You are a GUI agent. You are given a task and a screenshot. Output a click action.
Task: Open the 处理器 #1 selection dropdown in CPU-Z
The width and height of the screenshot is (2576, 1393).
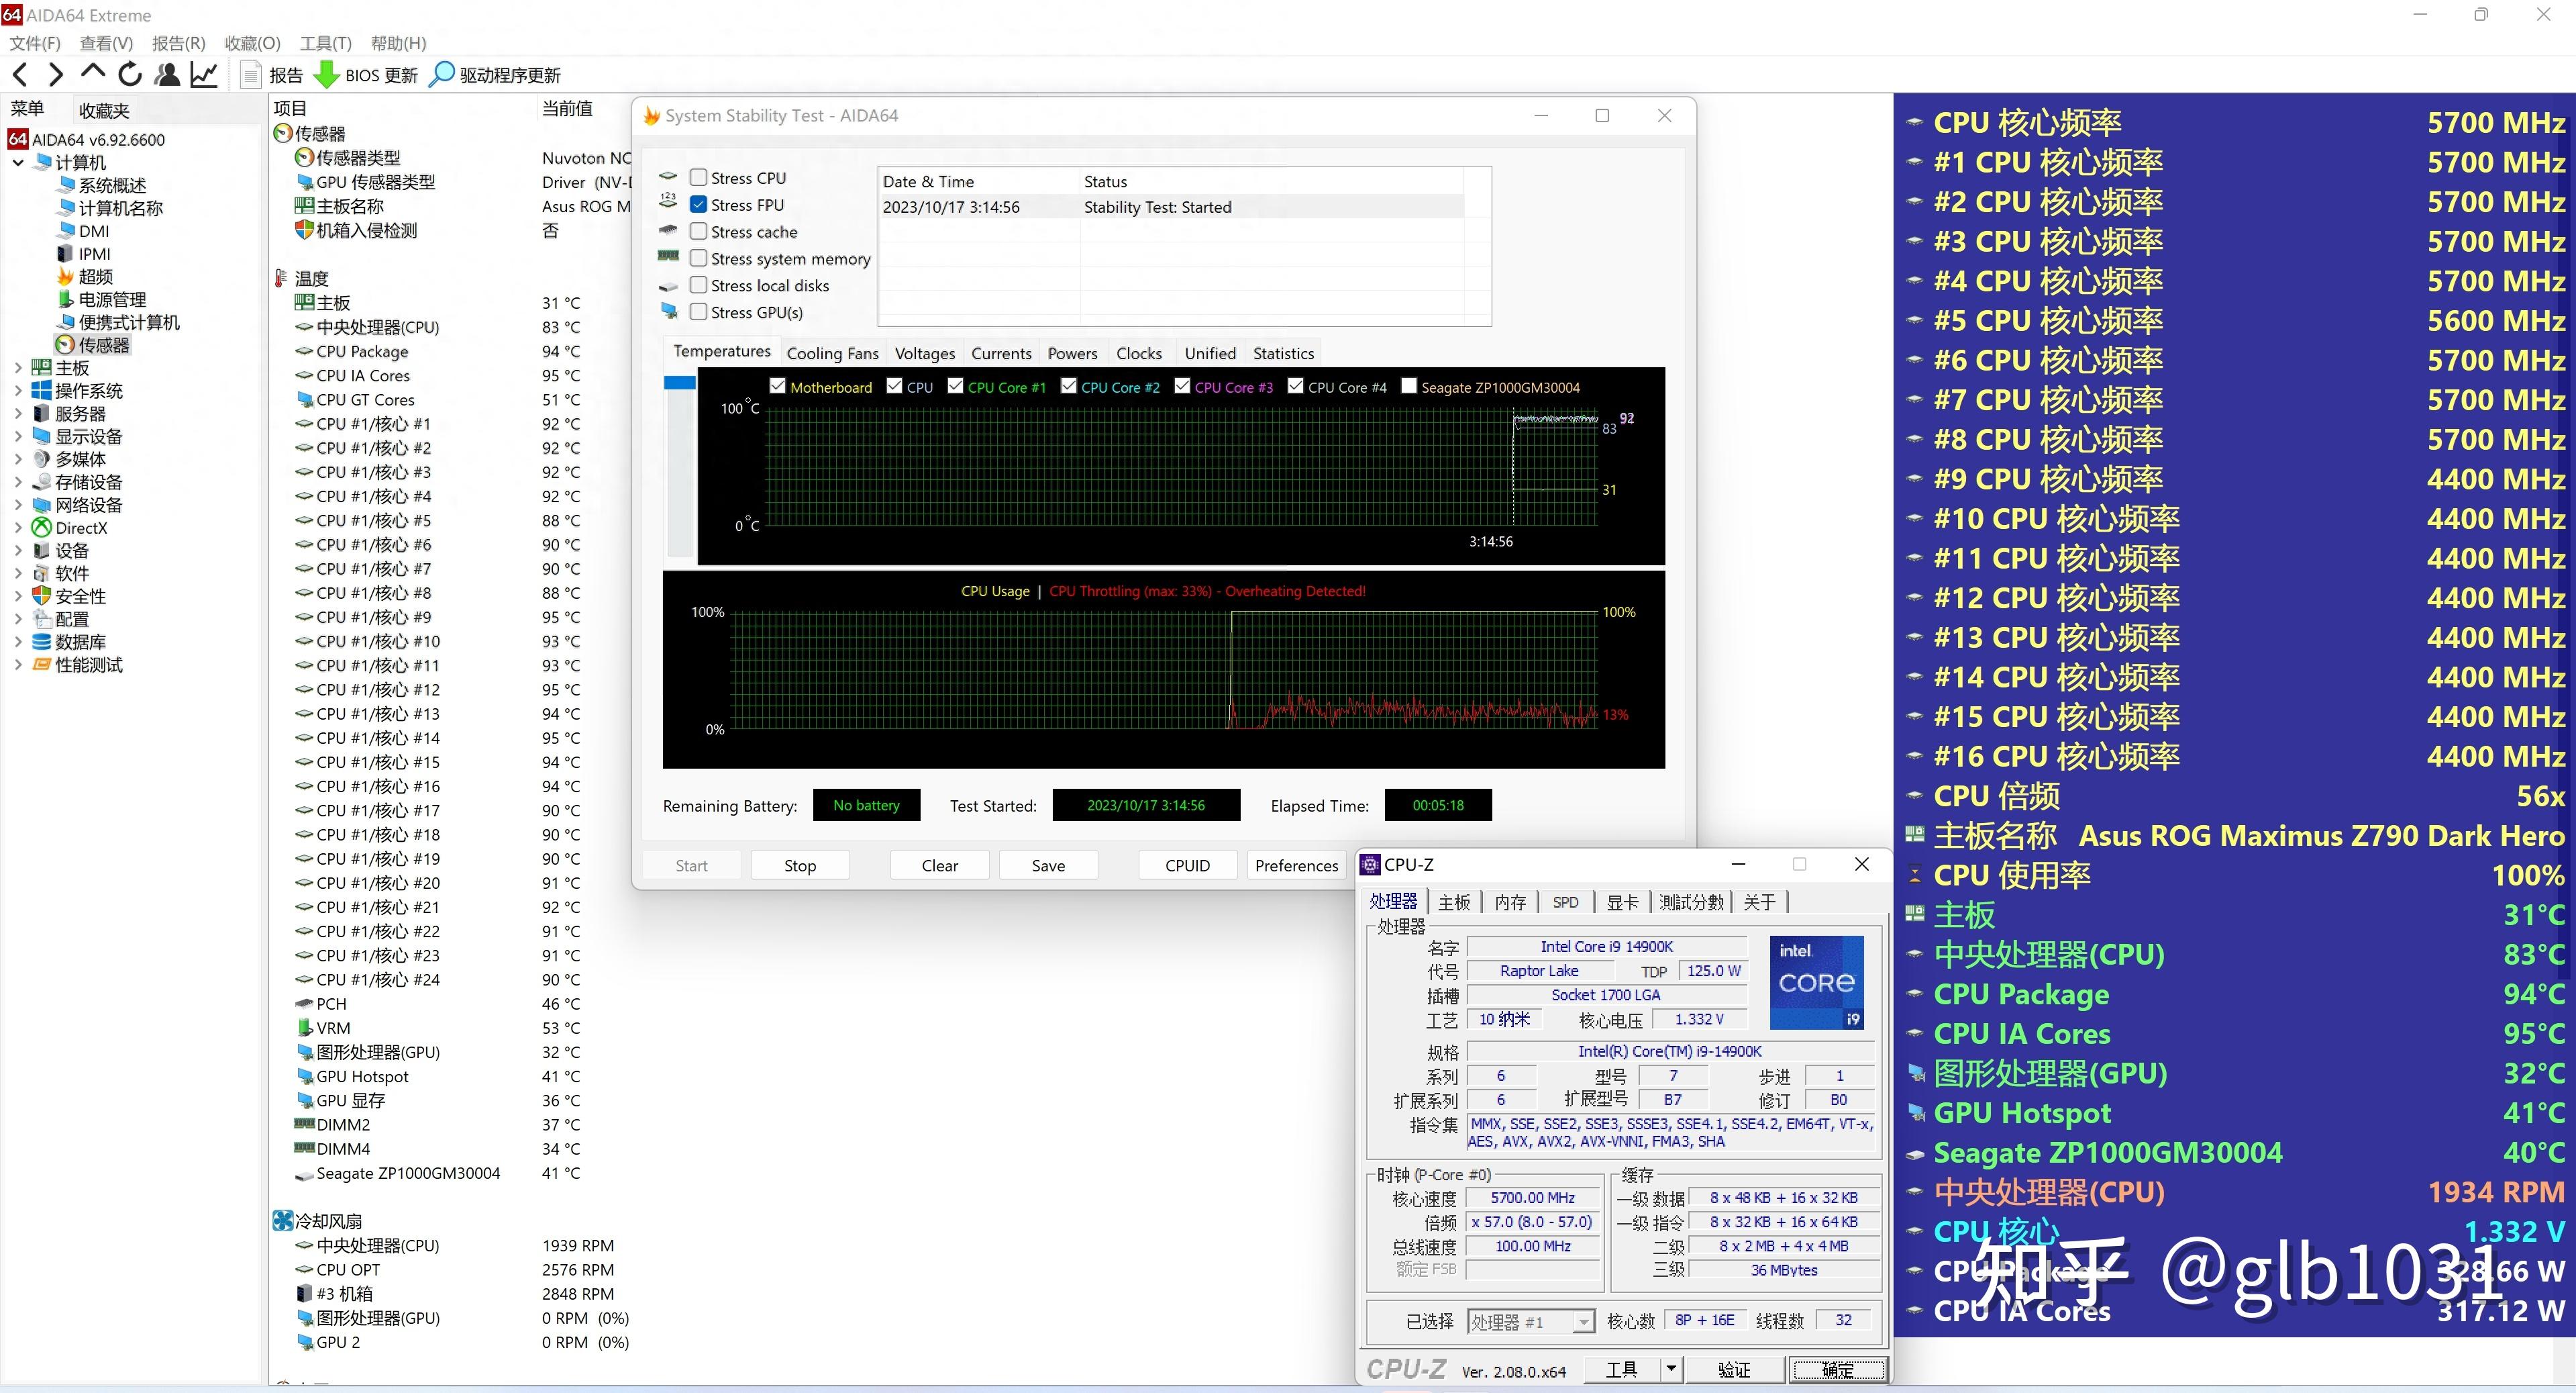click(x=1583, y=1322)
